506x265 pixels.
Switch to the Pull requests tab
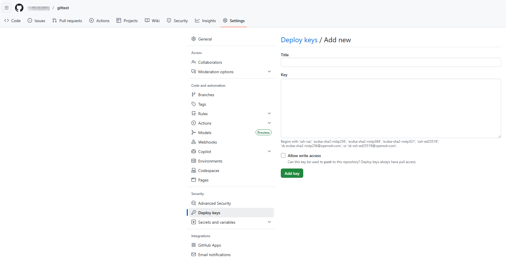click(x=67, y=21)
